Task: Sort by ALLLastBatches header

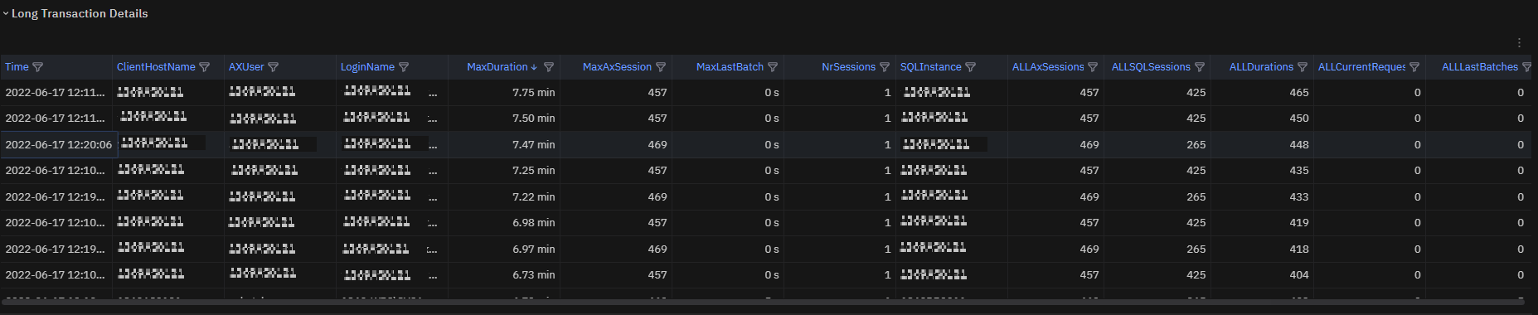Action: click(1480, 67)
